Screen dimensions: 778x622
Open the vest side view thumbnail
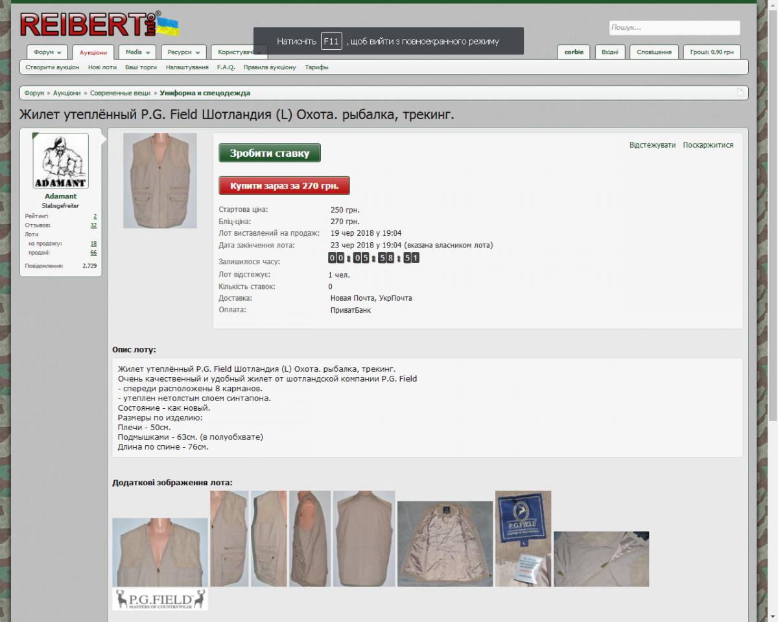[310, 539]
